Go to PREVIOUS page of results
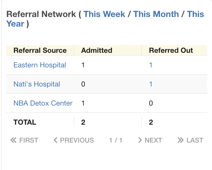Screen dimensions: 212x170 pyautogui.click(x=74, y=140)
